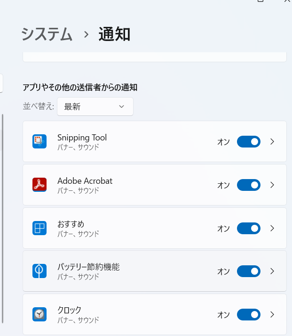The width and height of the screenshot is (292, 336).
Task: Expand クロック notification settings chevron
Action: 272,314
